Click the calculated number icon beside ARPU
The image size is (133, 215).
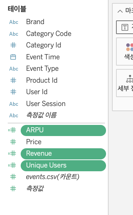pos(12,130)
